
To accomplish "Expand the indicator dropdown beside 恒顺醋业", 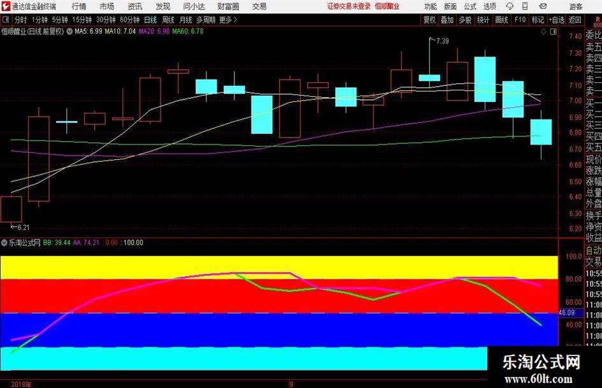I will (x=69, y=31).
